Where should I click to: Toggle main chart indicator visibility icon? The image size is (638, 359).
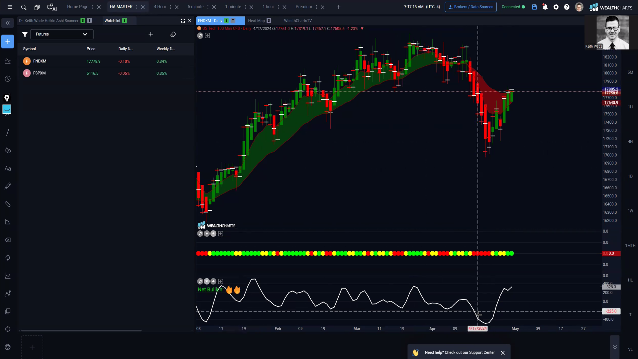[x=200, y=36]
